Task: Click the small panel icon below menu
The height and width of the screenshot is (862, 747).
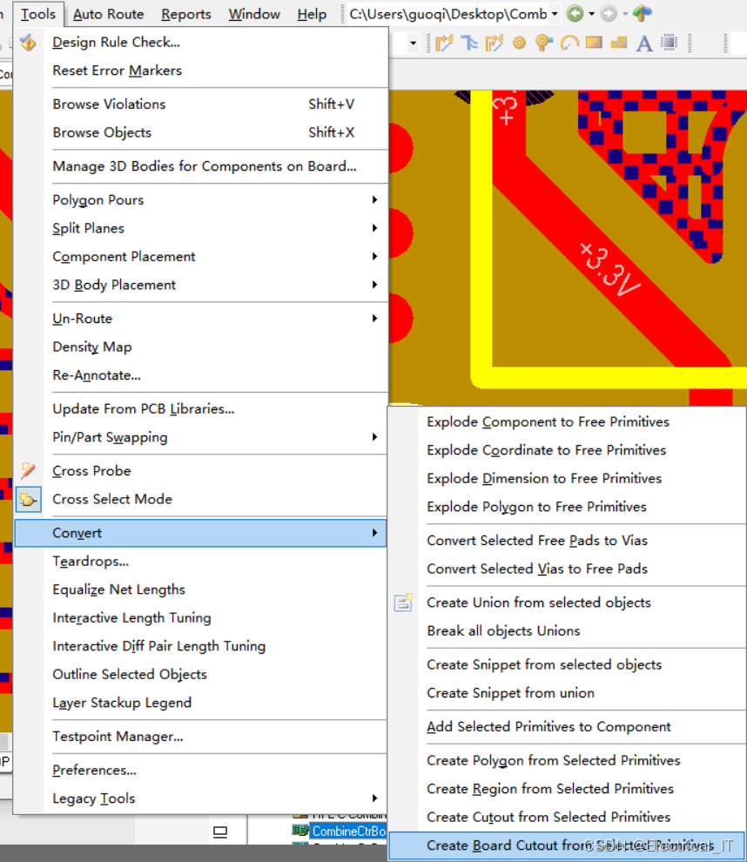Action: pyautogui.click(x=220, y=832)
